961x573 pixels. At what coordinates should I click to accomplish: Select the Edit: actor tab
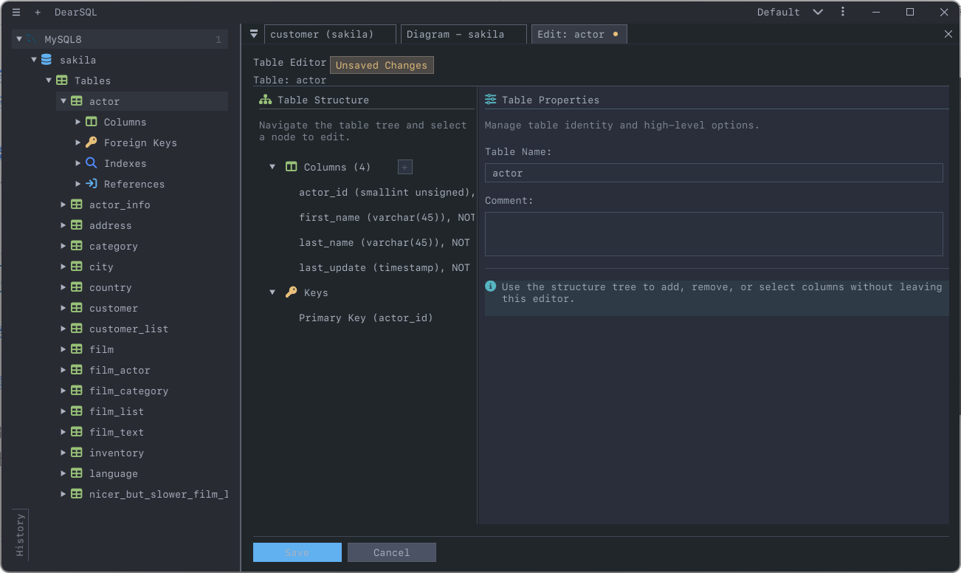[x=579, y=35]
